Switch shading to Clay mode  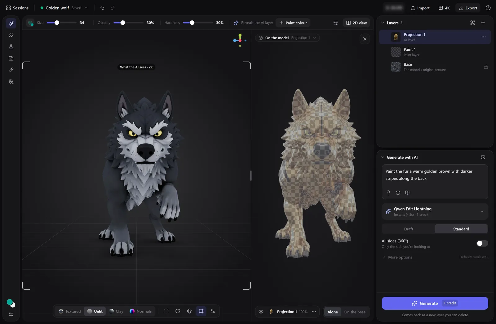[x=116, y=311]
